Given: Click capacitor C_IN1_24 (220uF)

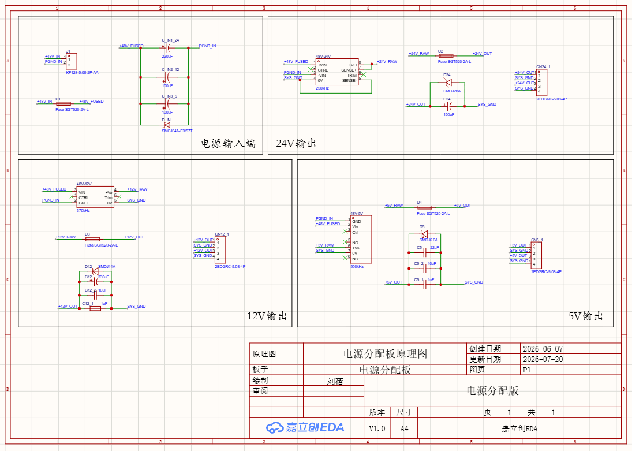Looking at the screenshot, I should point(167,47).
